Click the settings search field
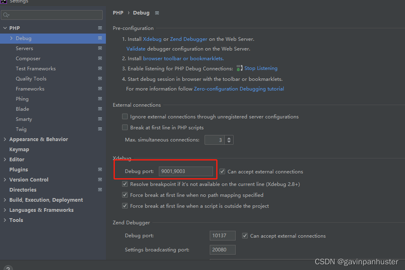This screenshot has height=270, width=405. 52,15
